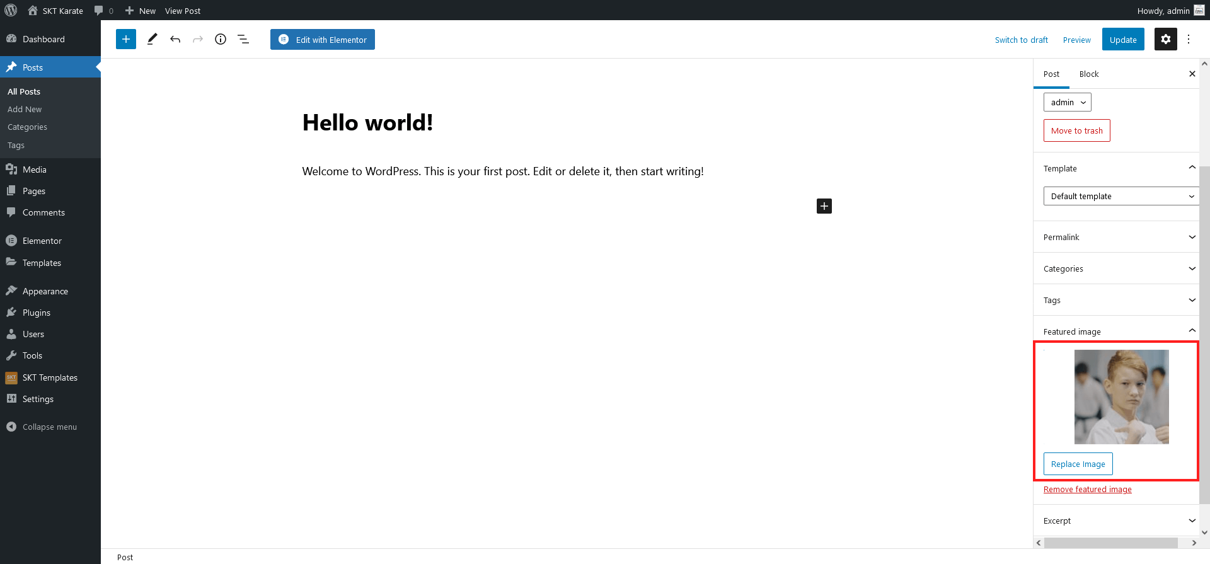Open the three-dot Options menu
The height and width of the screenshot is (564, 1210).
coord(1189,39)
